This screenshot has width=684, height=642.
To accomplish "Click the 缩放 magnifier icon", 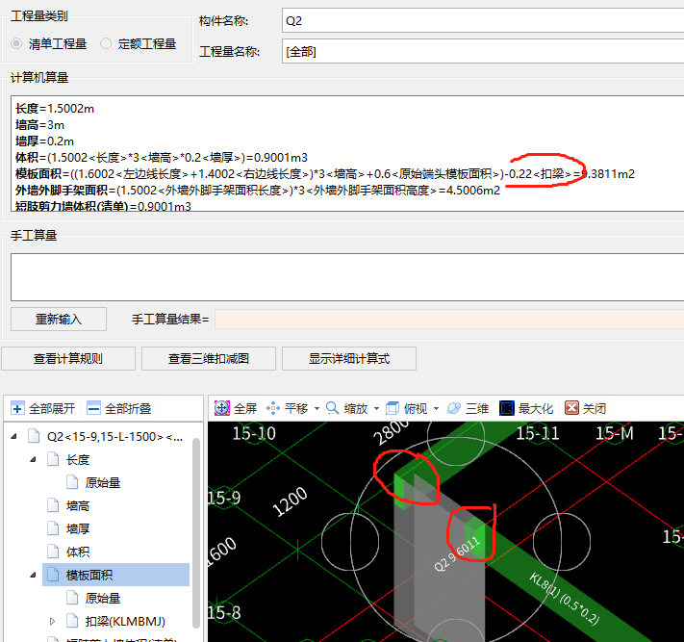I will 333,408.
